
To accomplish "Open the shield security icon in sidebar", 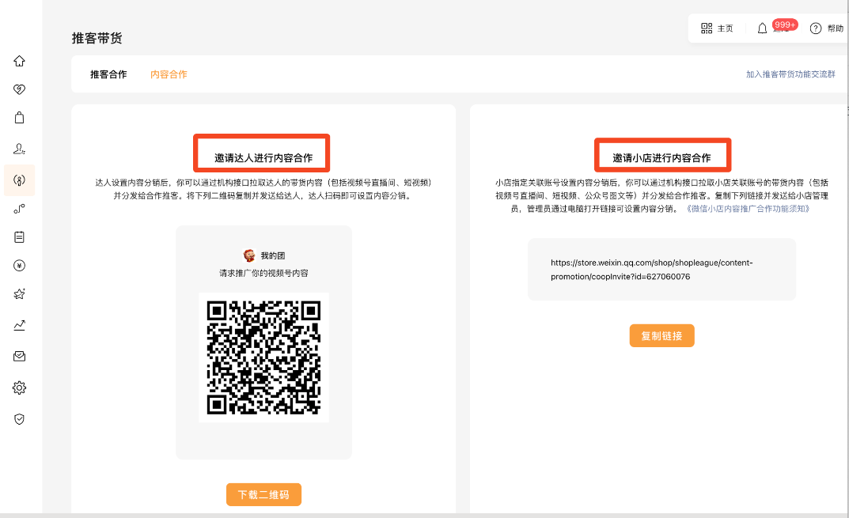I will click(20, 419).
